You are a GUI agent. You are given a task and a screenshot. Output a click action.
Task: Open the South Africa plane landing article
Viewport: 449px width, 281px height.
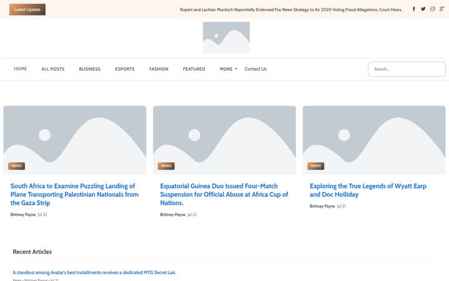[x=74, y=194]
